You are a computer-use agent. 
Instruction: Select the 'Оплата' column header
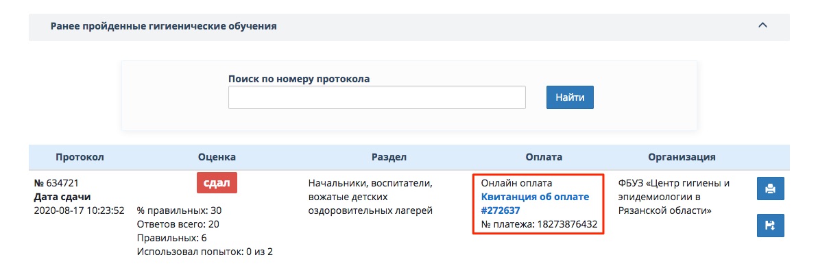[546, 157]
